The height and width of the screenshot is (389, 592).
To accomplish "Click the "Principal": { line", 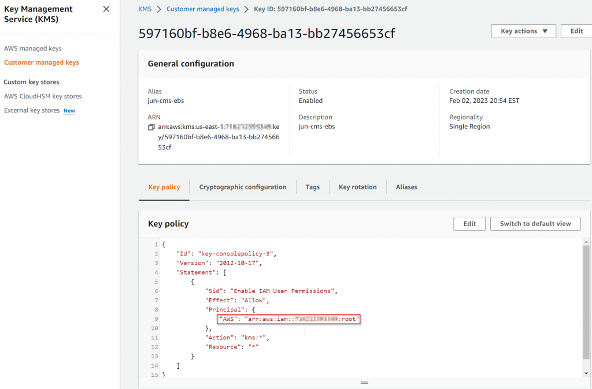I will click(230, 310).
